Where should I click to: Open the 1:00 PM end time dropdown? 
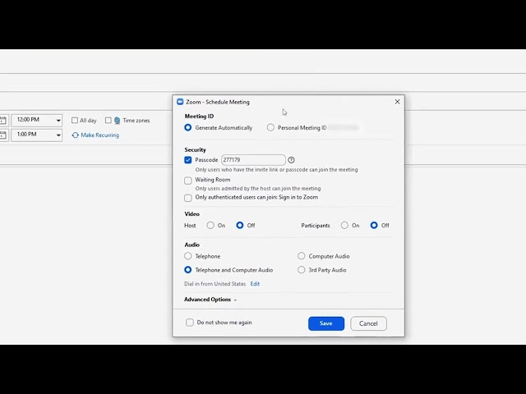point(58,135)
